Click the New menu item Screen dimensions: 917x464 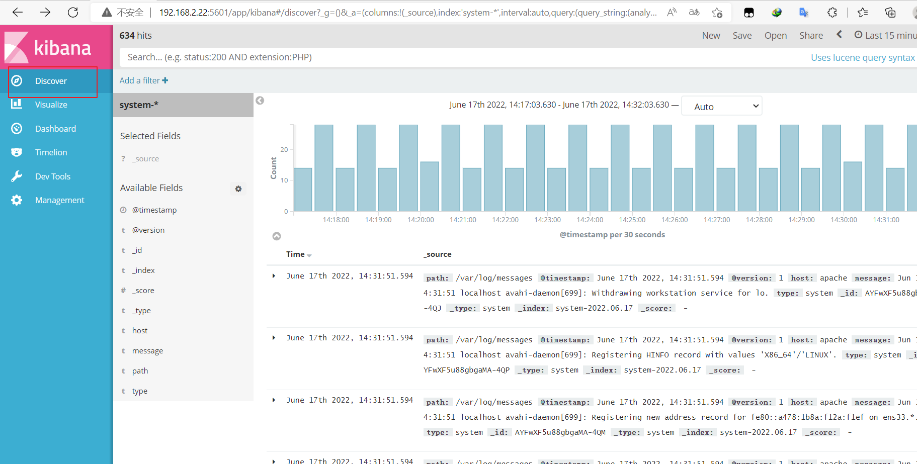pos(711,35)
